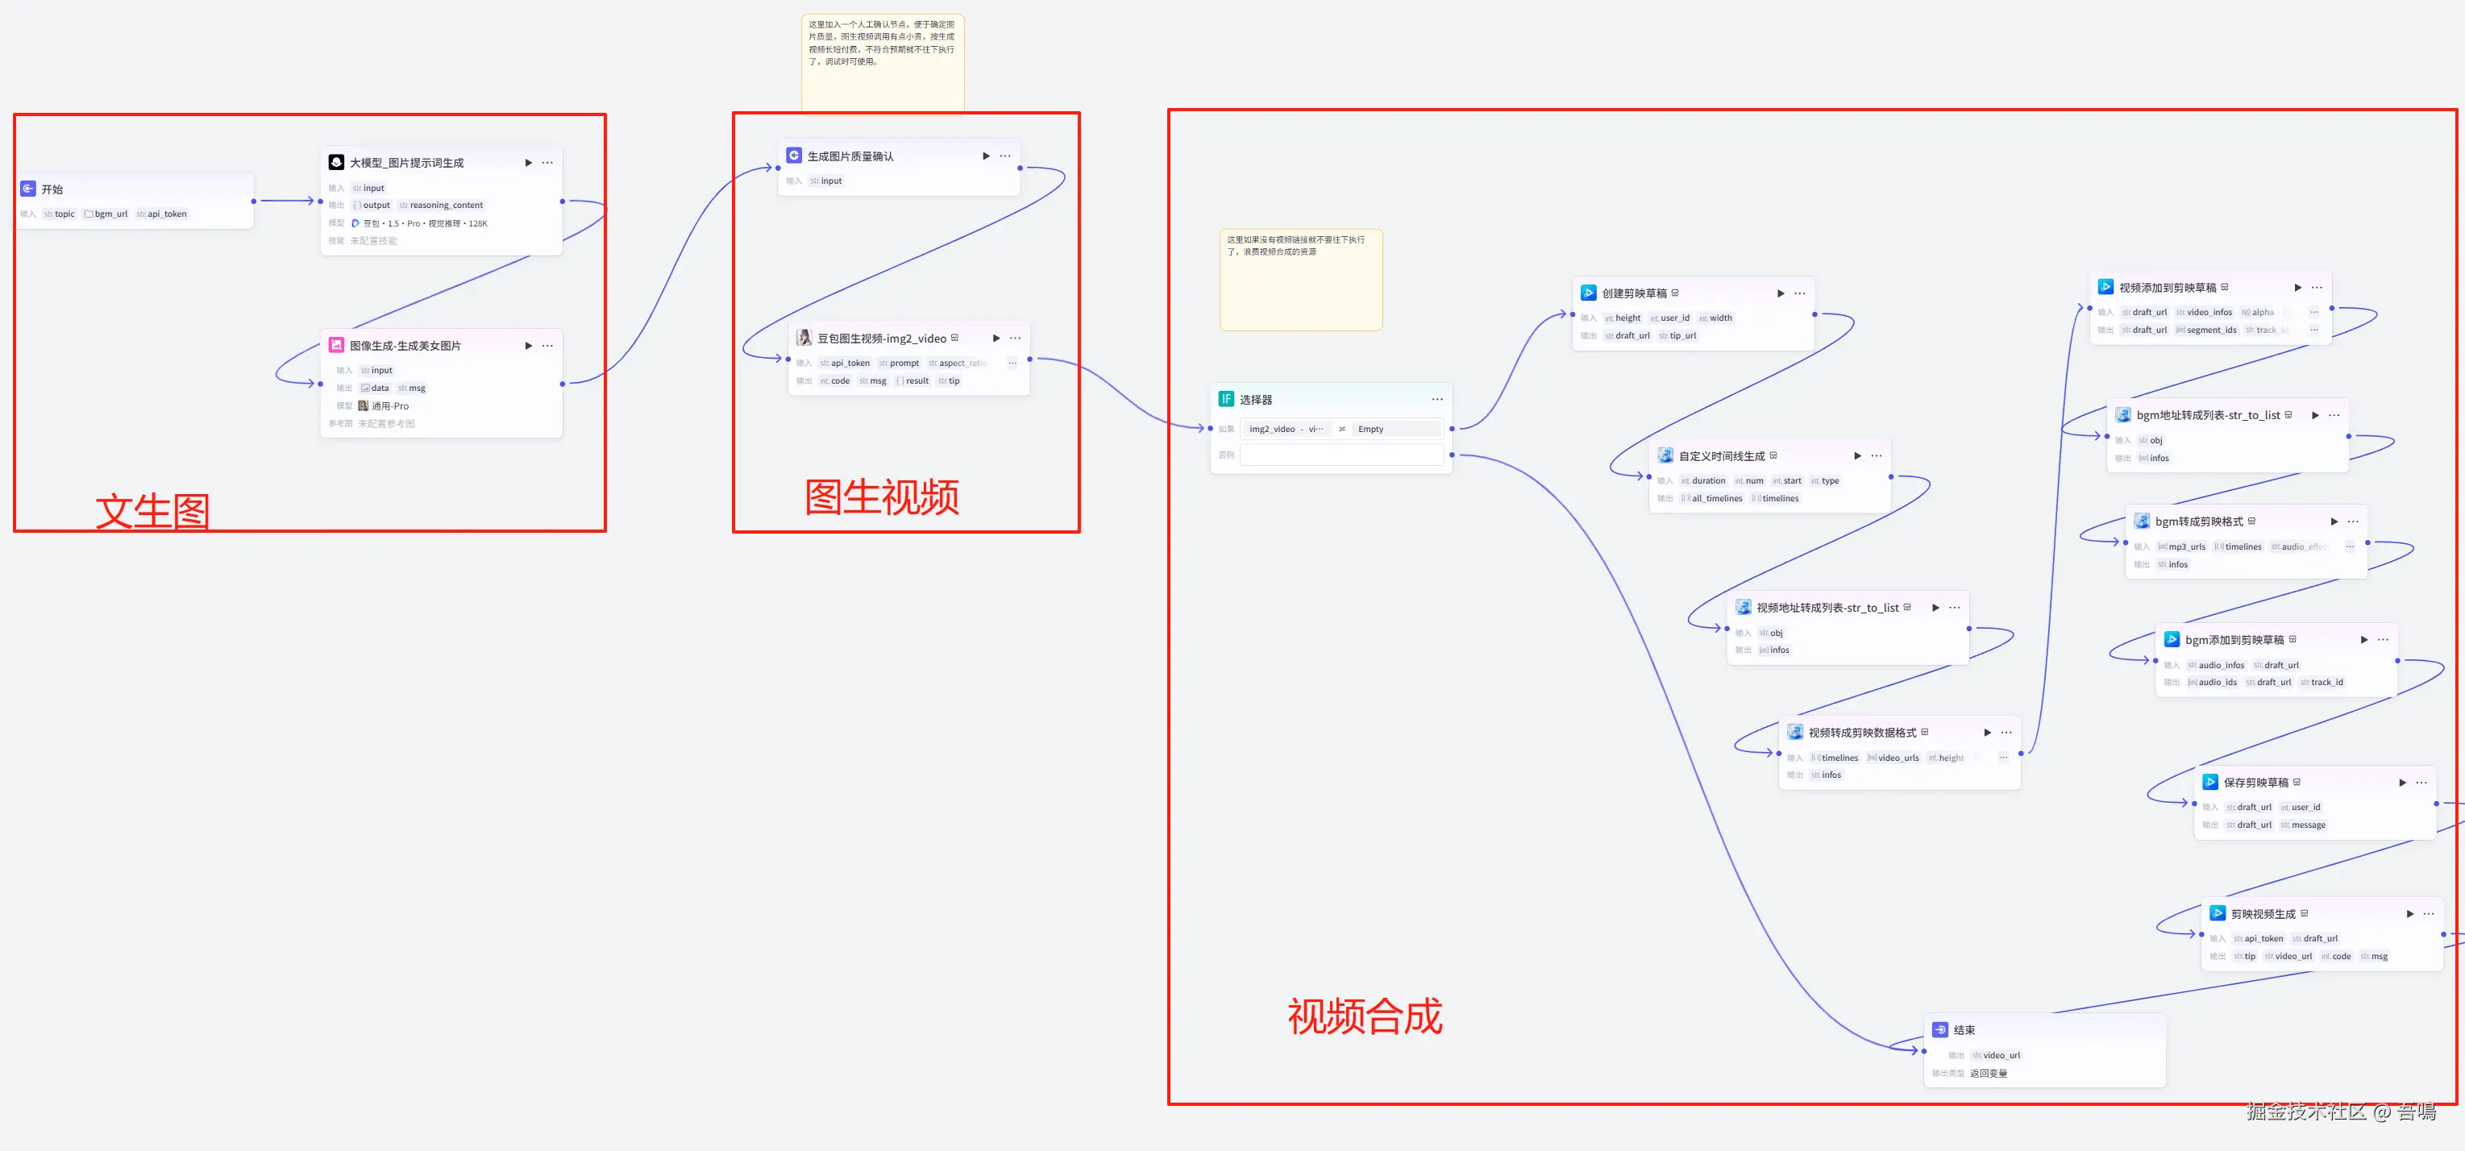Image resolution: width=2465 pixels, height=1151 pixels.
Task: Run the 豆包图生视频-img2_video node
Action: (x=996, y=338)
